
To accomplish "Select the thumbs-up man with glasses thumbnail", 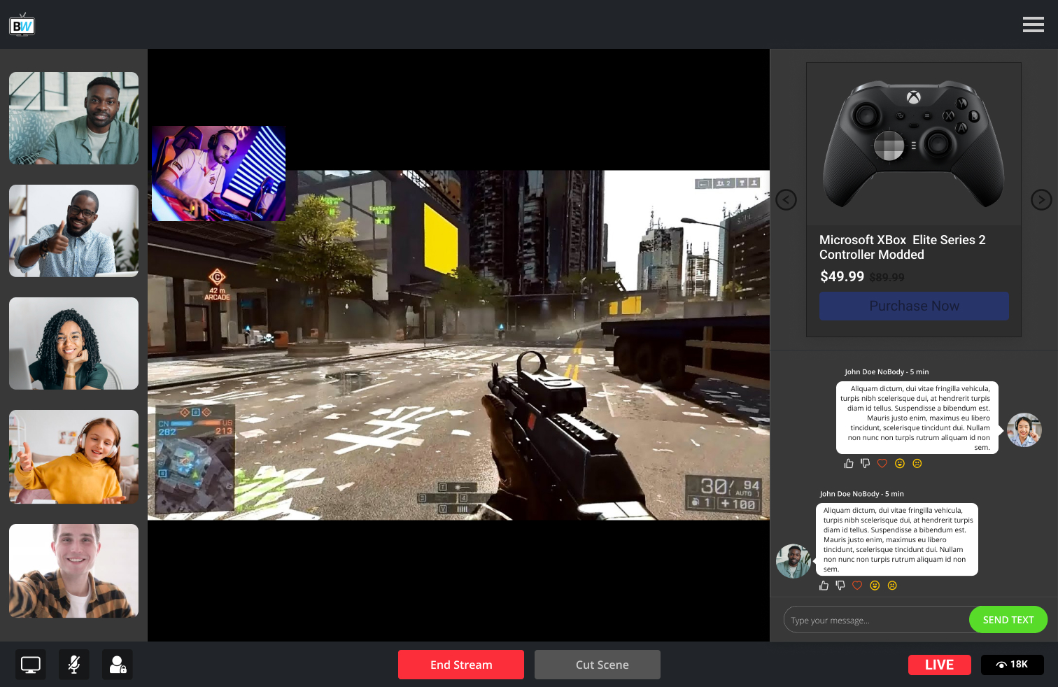I will (73, 231).
